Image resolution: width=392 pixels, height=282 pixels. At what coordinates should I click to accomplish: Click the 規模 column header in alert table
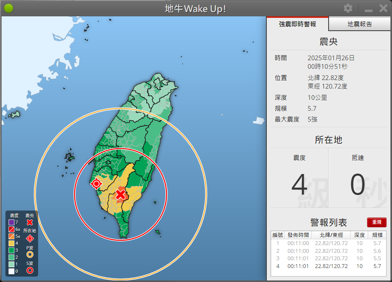(x=377, y=235)
